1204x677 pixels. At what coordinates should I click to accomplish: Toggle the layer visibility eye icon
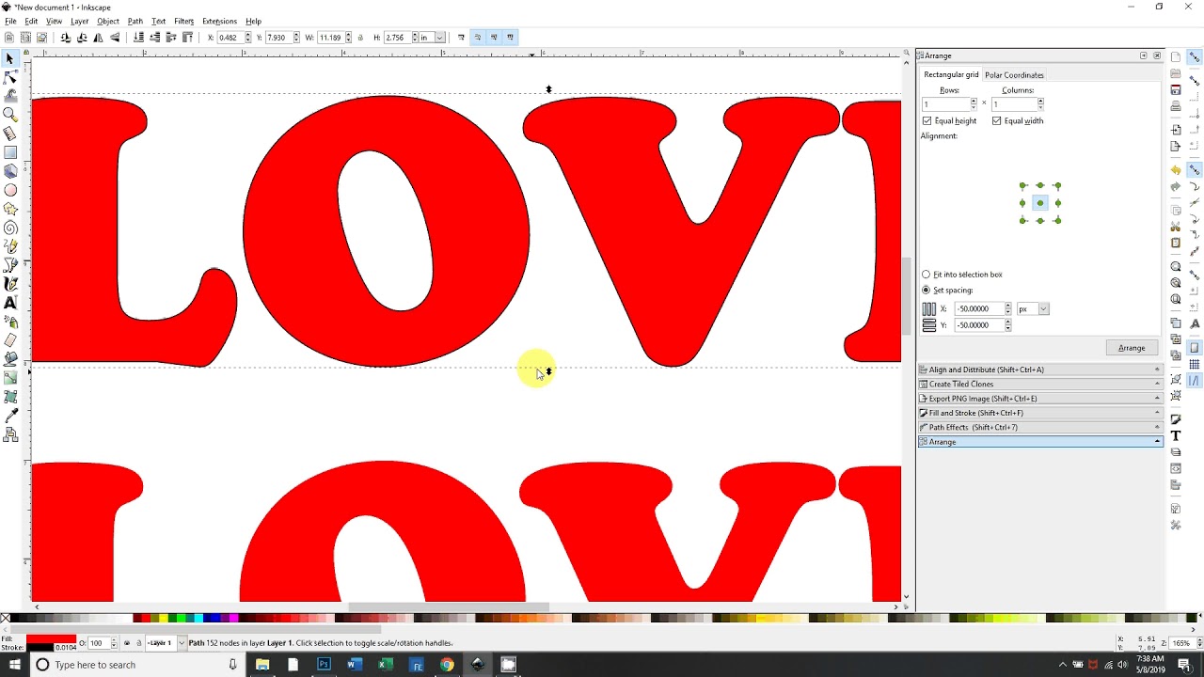click(x=127, y=643)
